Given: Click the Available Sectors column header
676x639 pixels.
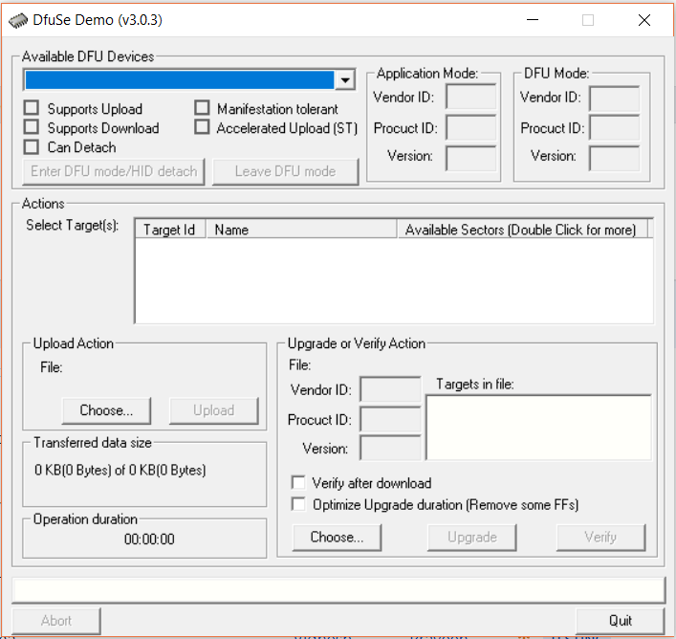Looking at the screenshot, I should [x=522, y=230].
